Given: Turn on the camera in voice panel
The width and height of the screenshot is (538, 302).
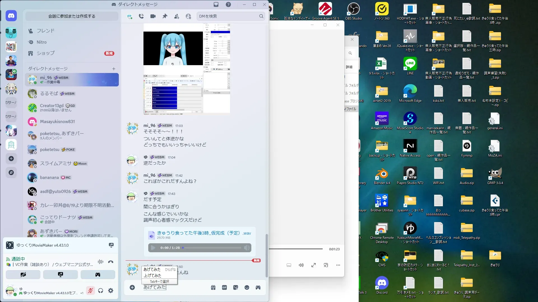Looking at the screenshot, I should point(23,275).
